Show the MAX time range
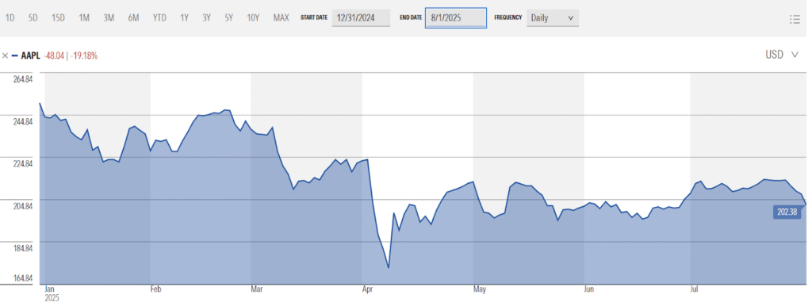Viewport: 812px width, 306px height. pyautogui.click(x=282, y=17)
